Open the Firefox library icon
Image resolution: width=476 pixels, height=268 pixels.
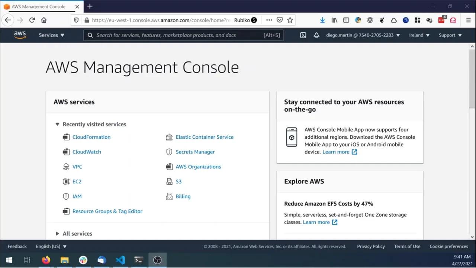click(334, 20)
